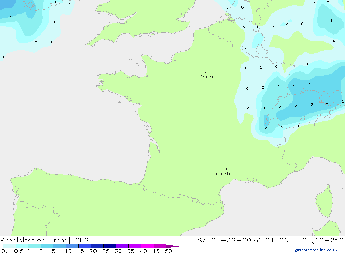The image size is (345, 253).
Task: Click the Dourbies city label
Action: click(226, 174)
